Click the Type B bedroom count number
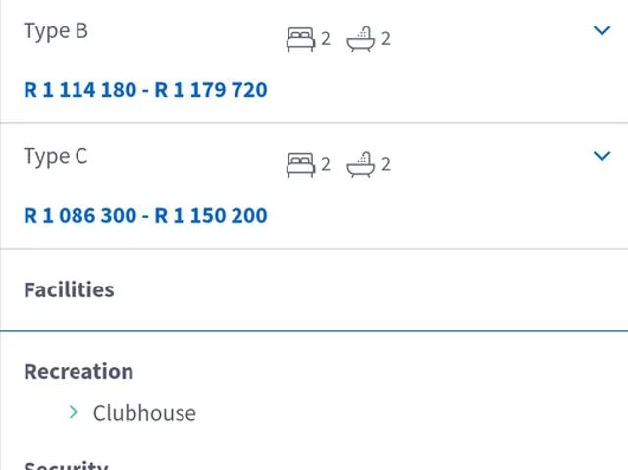628x470 pixels. coord(326,39)
